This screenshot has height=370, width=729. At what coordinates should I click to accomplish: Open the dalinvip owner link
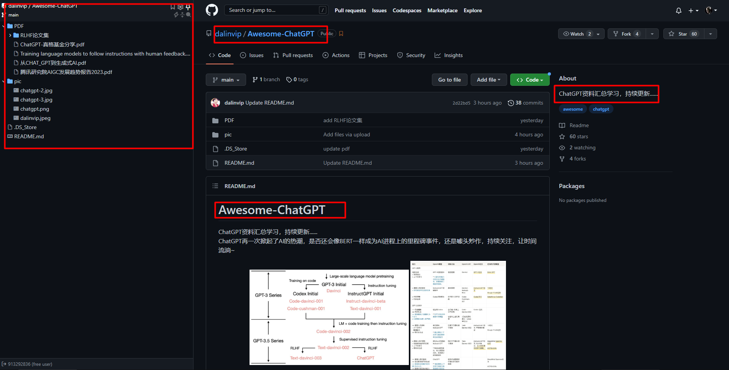[228, 34]
